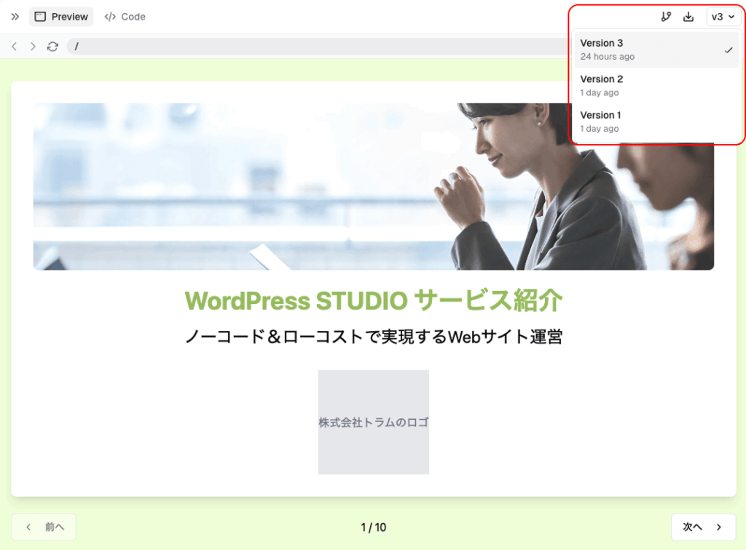Click the URL path input field
746x550 pixels.
(319, 46)
